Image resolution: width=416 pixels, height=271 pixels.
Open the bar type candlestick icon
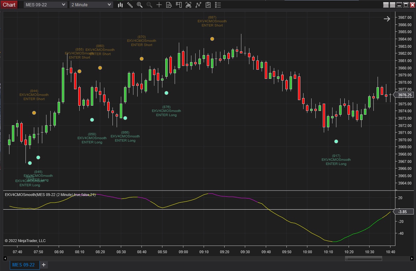click(x=120, y=5)
